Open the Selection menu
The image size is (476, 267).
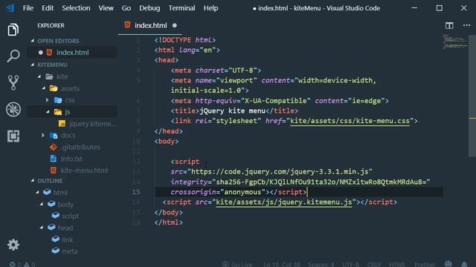76,8
